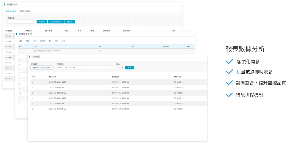
Task: Open the ETag tab in device monitoring
Action: coord(35,41)
